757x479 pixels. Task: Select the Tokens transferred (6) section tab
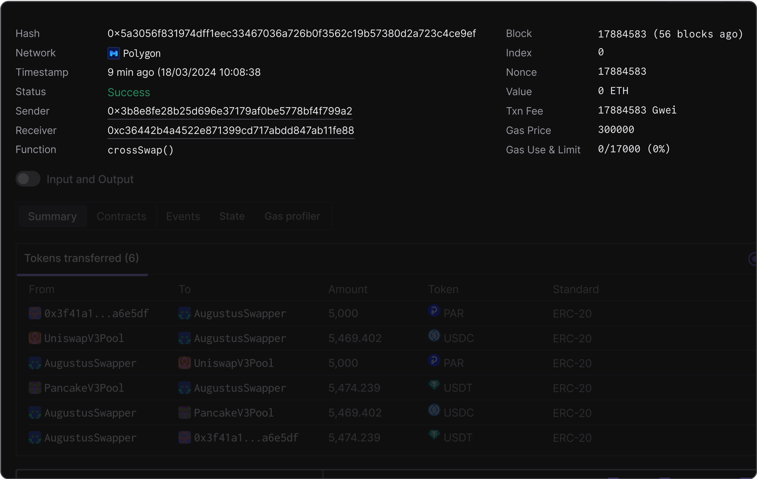point(82,258)
